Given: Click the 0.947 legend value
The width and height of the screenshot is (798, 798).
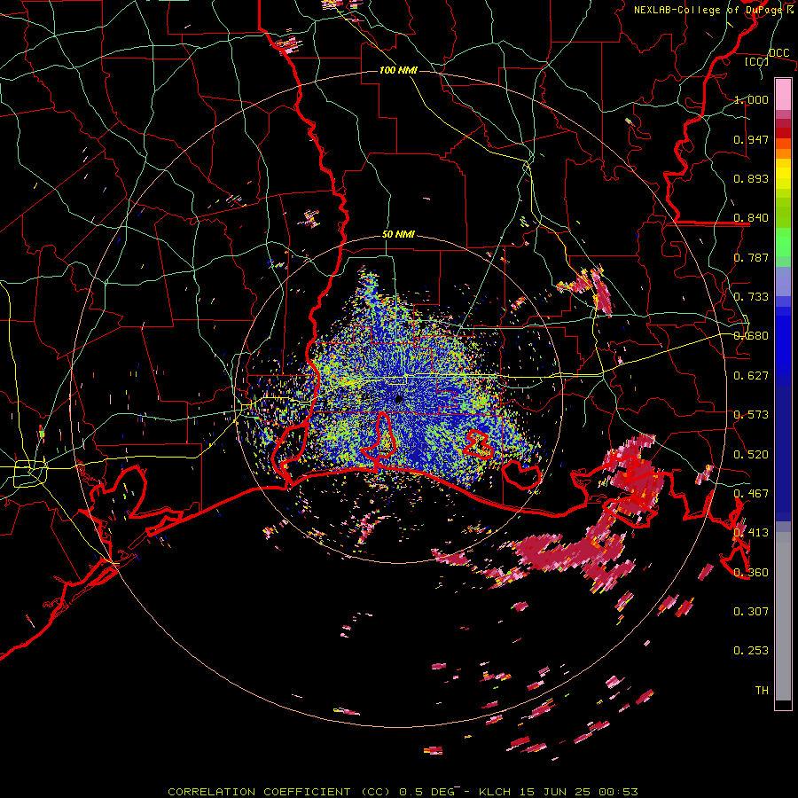Looking at the screenshot, I should (x=751, y=139).
